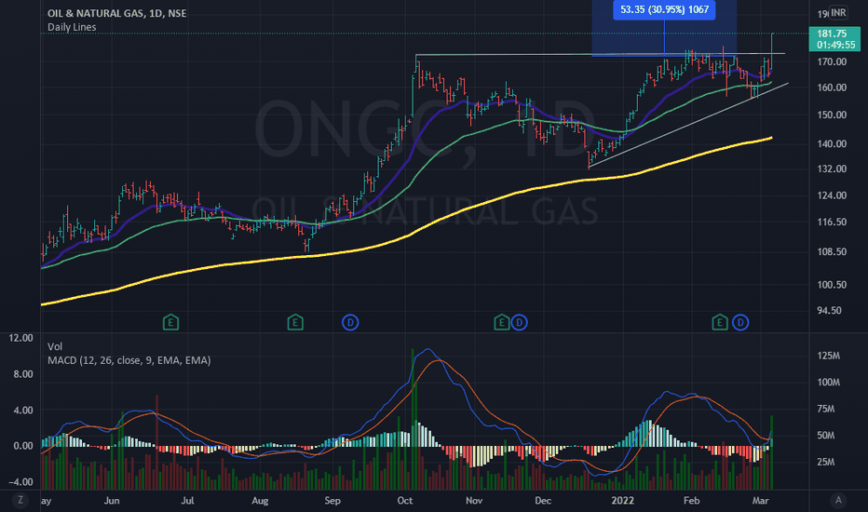Click the 25M volume axis label

tap(826, 462)
